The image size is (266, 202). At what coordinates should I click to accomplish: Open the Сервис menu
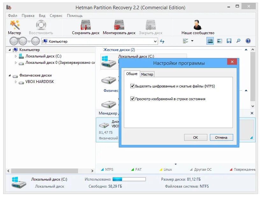point(56,16)
